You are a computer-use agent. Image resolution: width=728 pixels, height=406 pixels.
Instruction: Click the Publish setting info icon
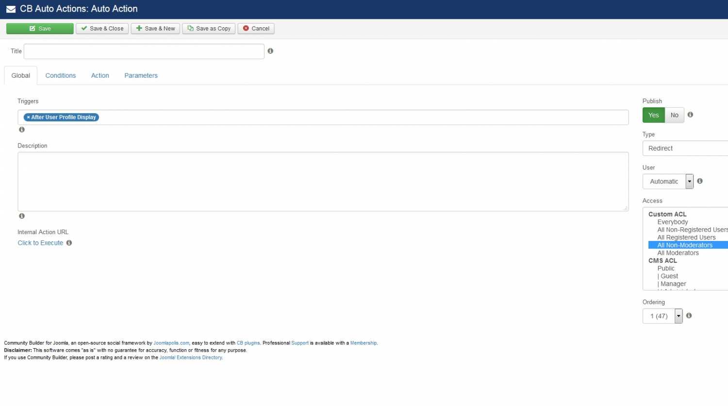point(690,115)
